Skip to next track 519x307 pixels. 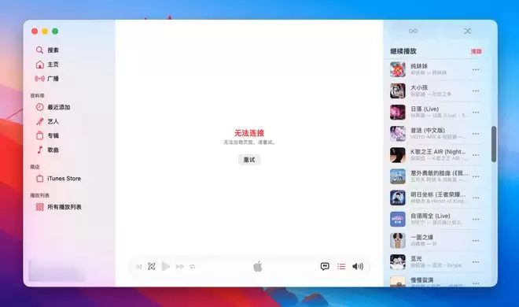180,266
